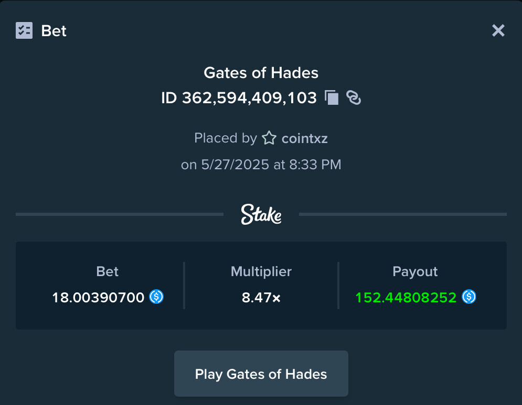The height and width of the screenshot is (405, 522).
Task: Click the Multiplier column label
Action: [261, 272]
